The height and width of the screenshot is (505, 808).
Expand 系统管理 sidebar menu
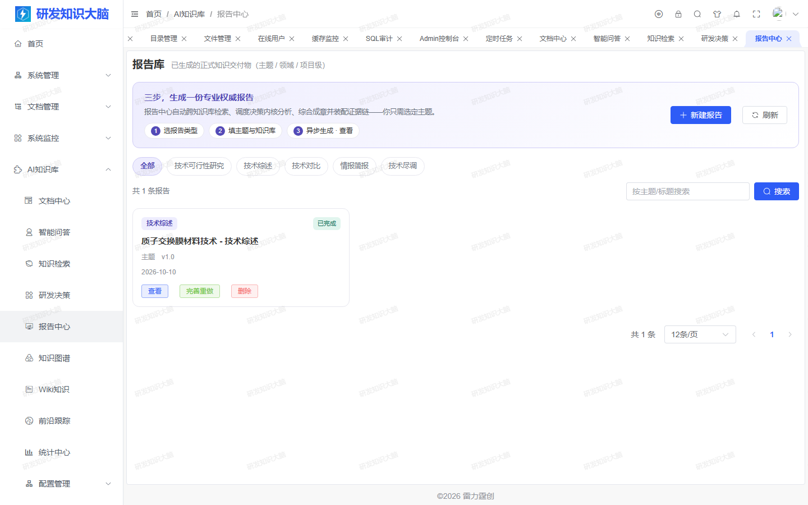tap(62, 75)
